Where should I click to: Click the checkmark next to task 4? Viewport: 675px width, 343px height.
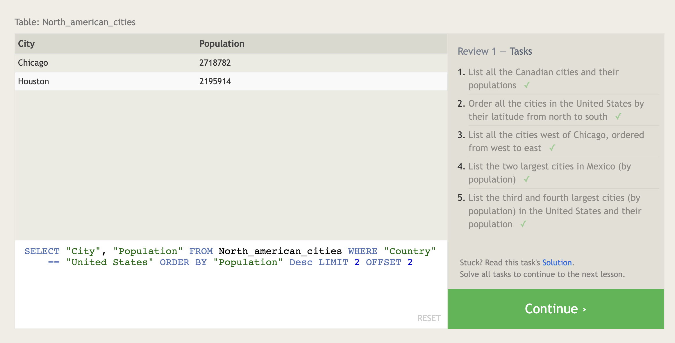pyautogui.click(x=526, y=179)
